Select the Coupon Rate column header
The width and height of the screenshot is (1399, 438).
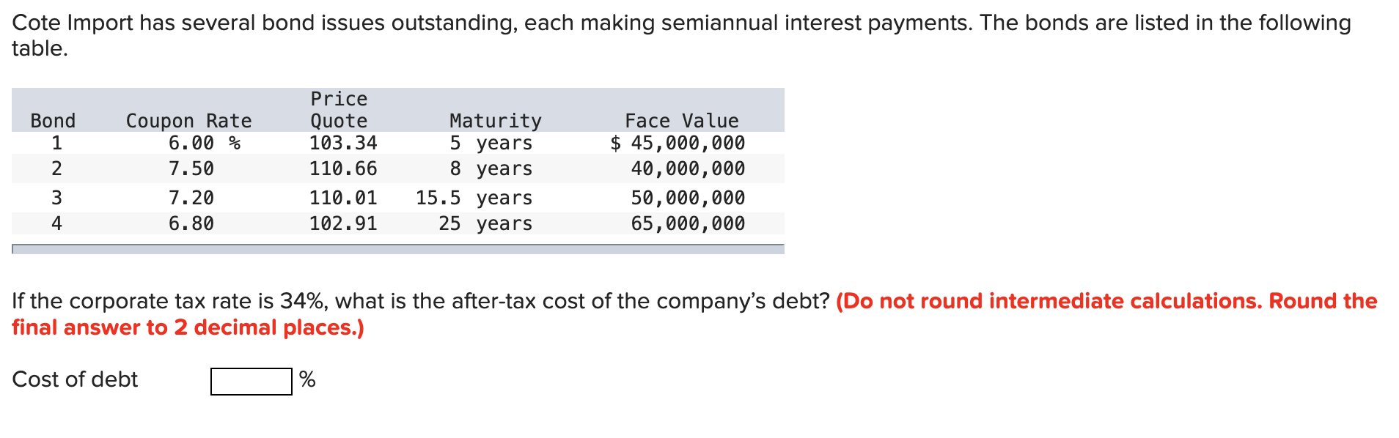[188, 120]
